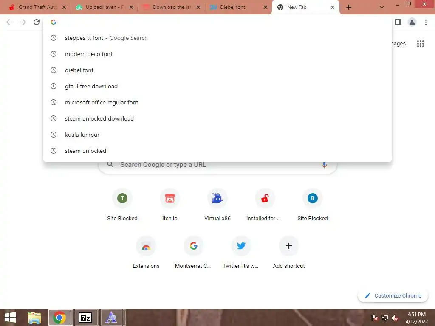Select suggestion 'diebel font'
Screen dimensions: 435x326
217,70
